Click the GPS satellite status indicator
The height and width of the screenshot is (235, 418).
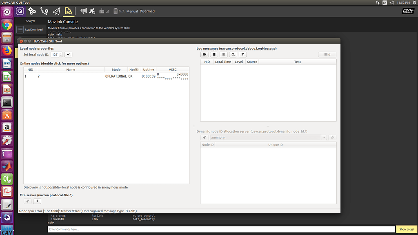(92, 11)
